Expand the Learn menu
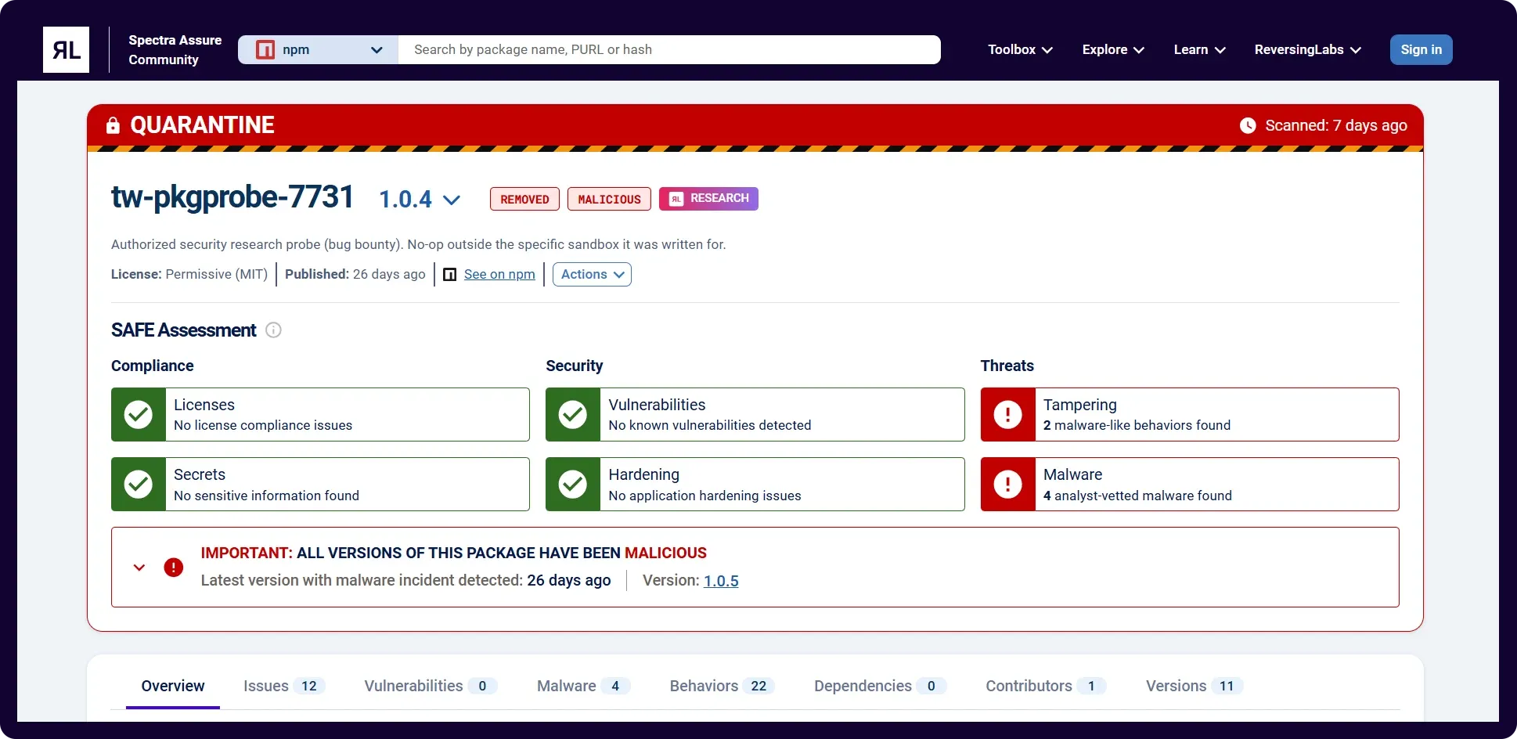Image resolution: width=1517 pixels, height=739 pixels. (x=1199, y=49)
